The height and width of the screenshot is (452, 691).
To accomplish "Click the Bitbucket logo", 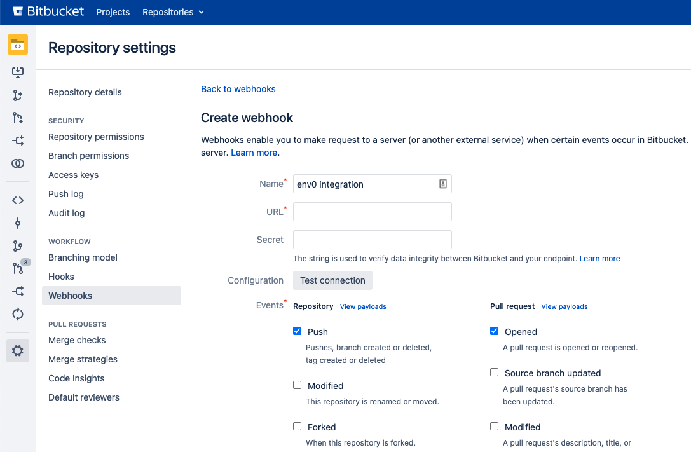I will click(x=48, y=11).
